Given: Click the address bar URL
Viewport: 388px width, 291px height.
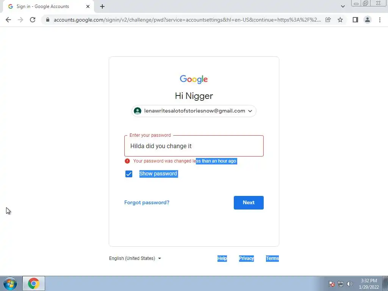Looking at the screenshot, I should coord(187,20).
